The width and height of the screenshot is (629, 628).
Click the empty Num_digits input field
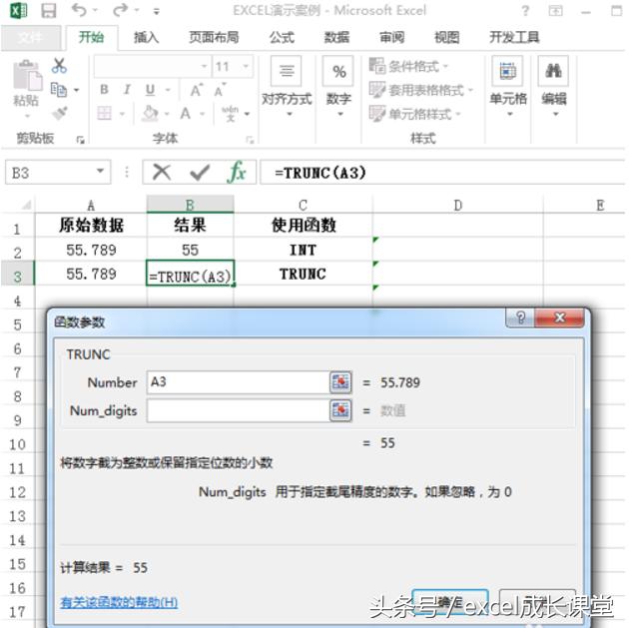238,410
